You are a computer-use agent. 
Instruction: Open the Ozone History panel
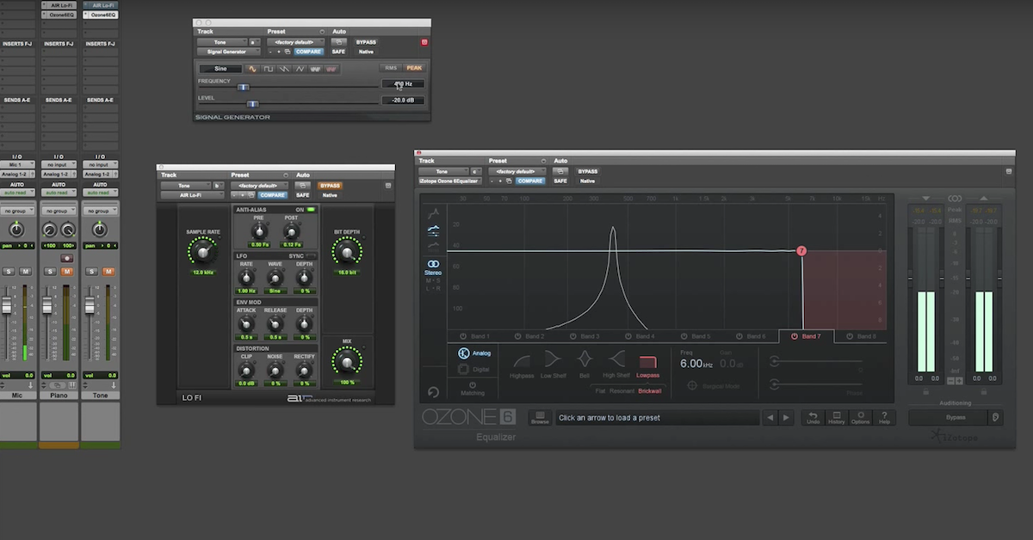pos(837,417)
